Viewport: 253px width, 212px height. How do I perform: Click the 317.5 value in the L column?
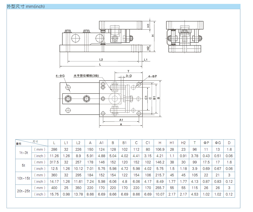(x=54, y=162)
